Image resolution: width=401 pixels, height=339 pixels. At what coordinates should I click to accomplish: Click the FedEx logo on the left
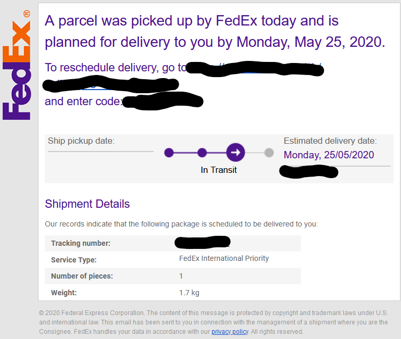(16, 65)
